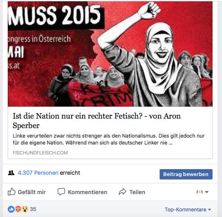Click the arrow beside Top-Kommentare

[210, 210]
